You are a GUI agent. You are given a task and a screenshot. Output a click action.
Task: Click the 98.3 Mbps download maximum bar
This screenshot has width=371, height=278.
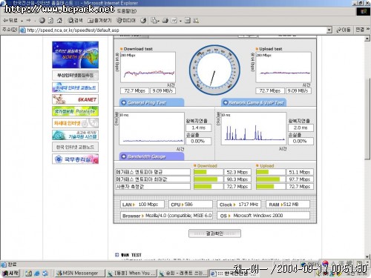tap(209, 179)
